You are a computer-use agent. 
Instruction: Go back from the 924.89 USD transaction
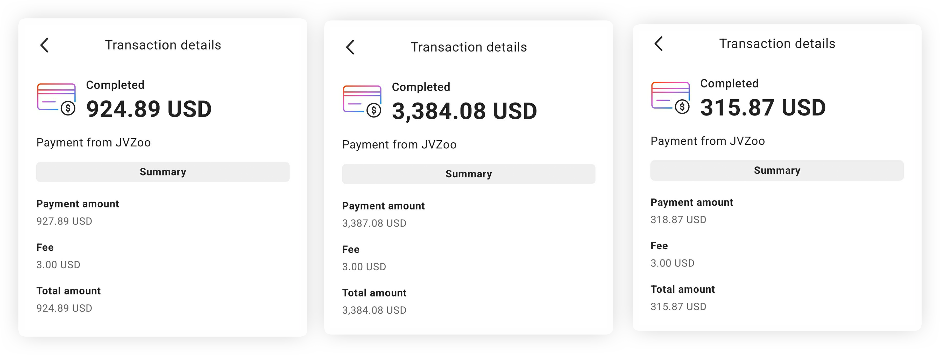click(x=45, y=45)
